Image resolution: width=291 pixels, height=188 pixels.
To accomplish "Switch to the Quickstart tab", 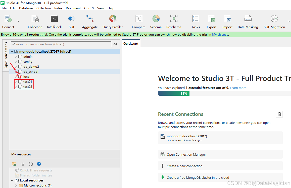I will click(x=131, y=43).
